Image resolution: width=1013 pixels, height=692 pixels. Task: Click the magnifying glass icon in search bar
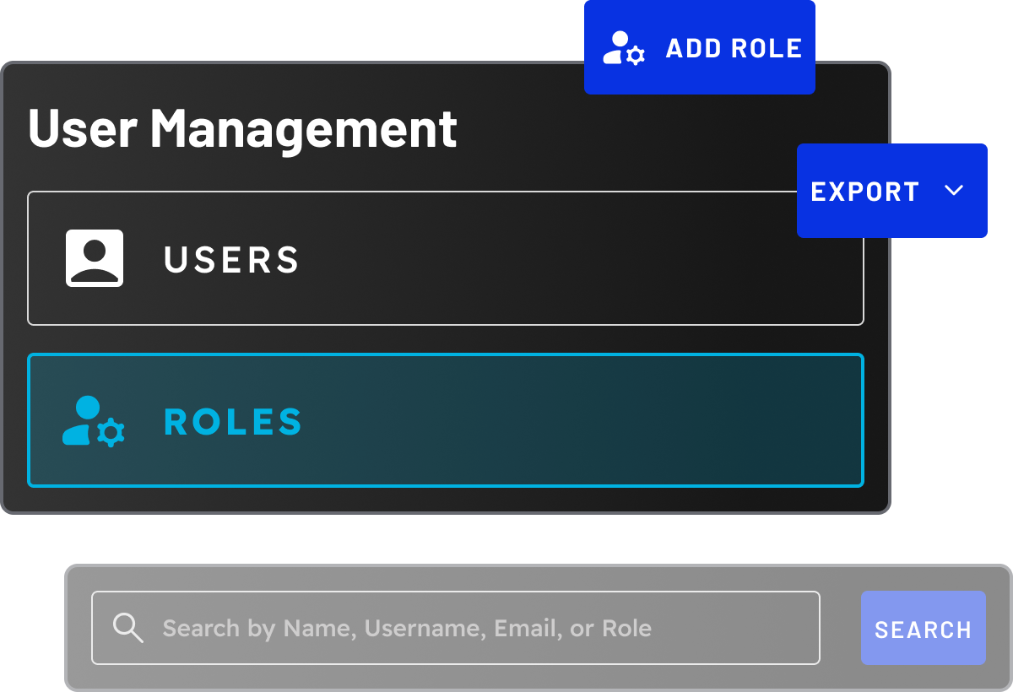(x=128, y=628)
